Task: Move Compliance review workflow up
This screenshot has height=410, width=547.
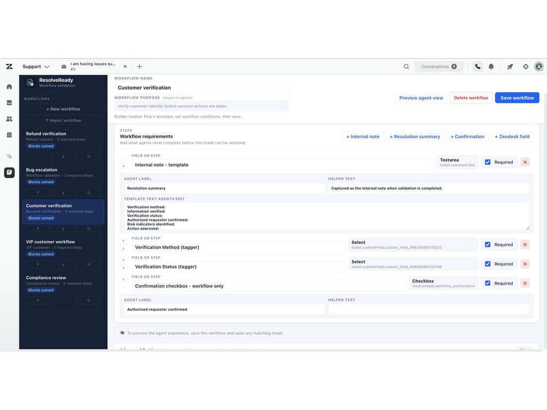Action: (x=38, y=301)
